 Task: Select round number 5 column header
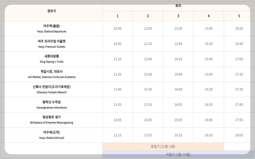point(239,16)
